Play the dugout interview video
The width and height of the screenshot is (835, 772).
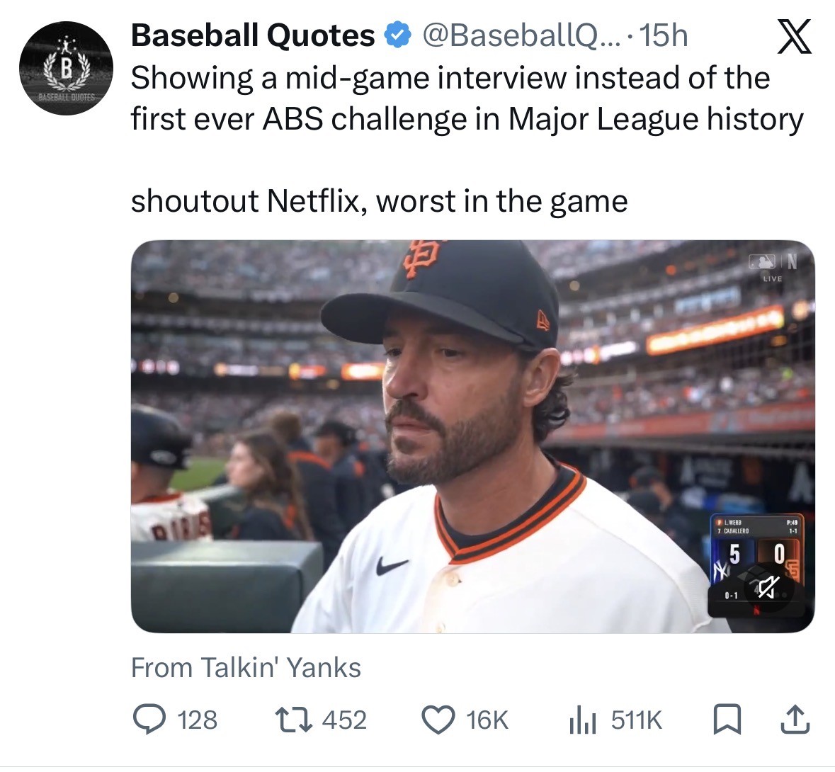point(472,436)
